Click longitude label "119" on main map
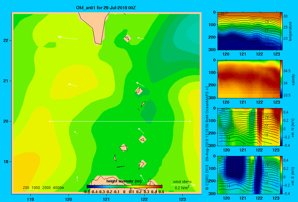Viewport: 298px width, 202px height. [x=30, y=199]
